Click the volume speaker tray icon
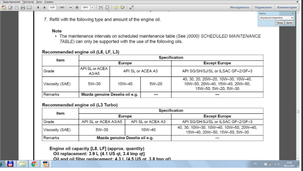The width and height of the screenshot is (303, 171). pos(279,164)
